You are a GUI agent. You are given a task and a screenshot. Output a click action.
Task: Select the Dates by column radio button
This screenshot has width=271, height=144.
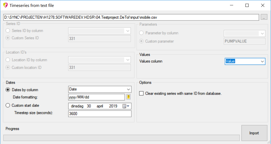8,90
